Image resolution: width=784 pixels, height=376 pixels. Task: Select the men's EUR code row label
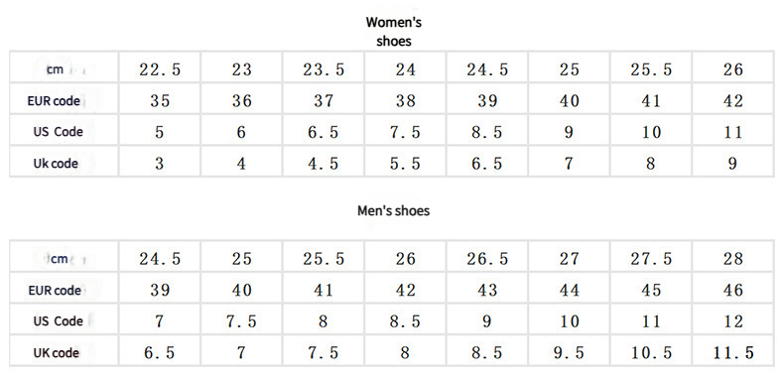point(55,291)
